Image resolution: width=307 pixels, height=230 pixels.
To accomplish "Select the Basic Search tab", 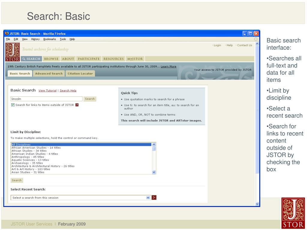I will [20, 74].
